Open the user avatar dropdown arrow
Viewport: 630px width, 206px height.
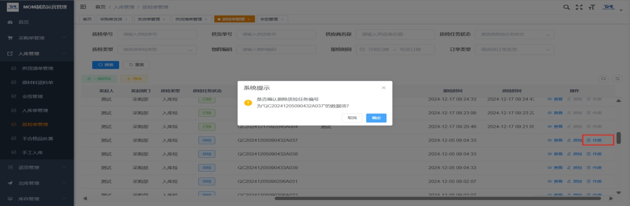tap(621, 9)
